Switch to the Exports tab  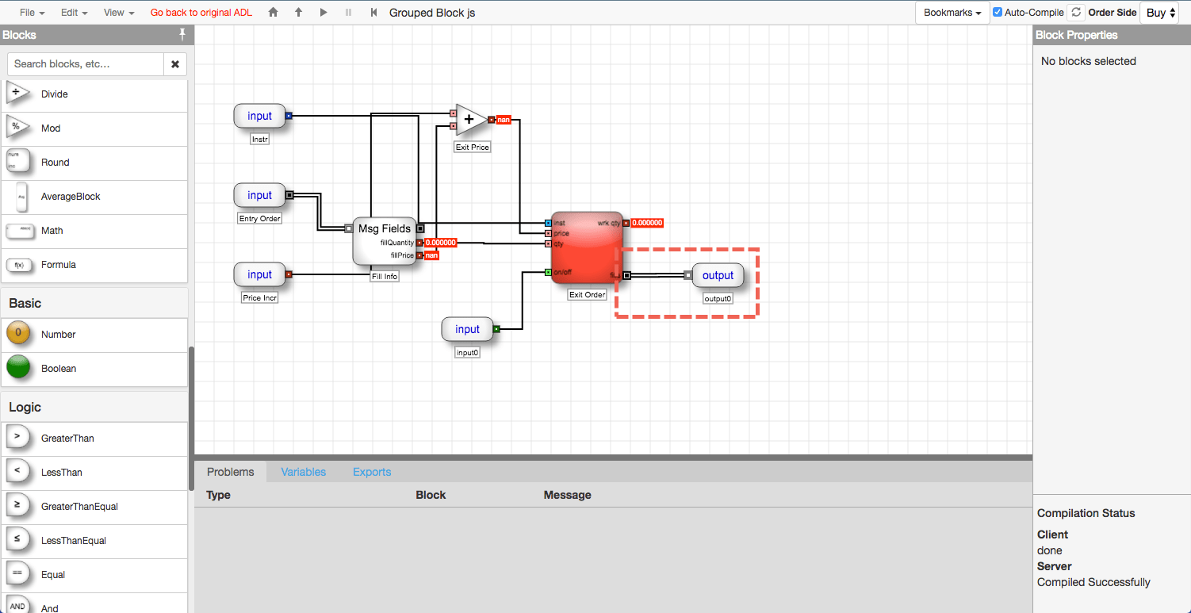pos(372,472)
